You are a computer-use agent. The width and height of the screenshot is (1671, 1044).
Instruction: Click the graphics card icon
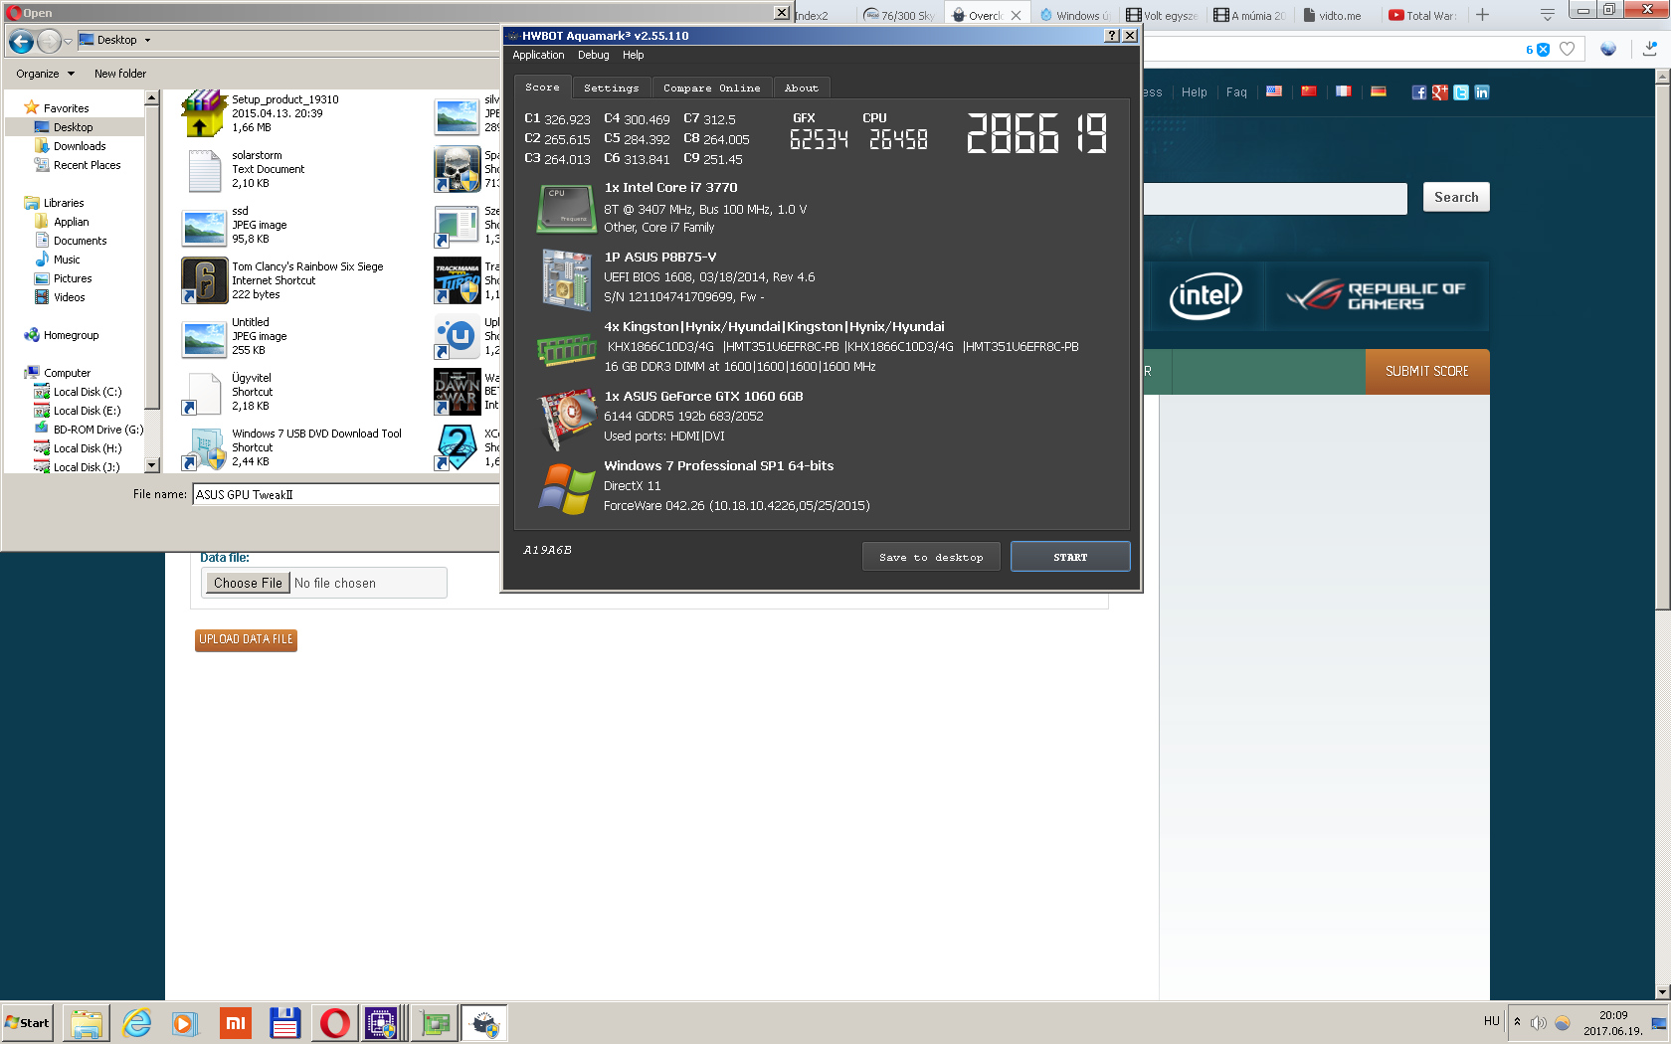coord(566,420)
